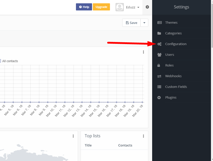The height and width of the screenshot is (161, 213).
Task: Click the Settings panel vertical scrollbar
Action: coord(212,25)
